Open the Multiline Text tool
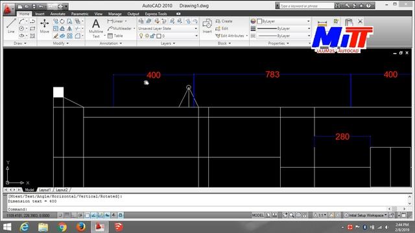This screenshot has height=233, width=415. tap(96, 28)
